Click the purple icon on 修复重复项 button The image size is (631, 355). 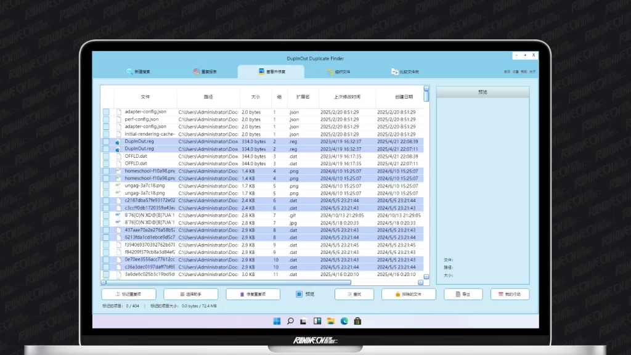click(x=242, y=295)
